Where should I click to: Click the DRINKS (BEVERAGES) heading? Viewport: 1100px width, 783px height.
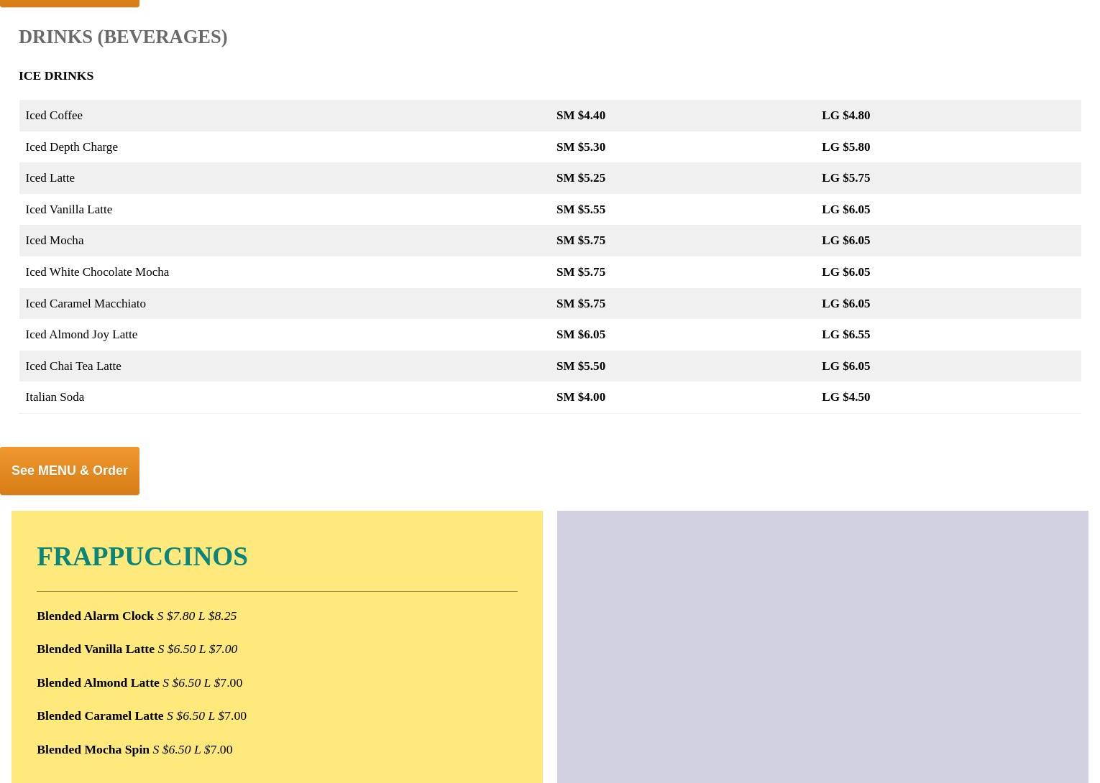tap(123, 37)
